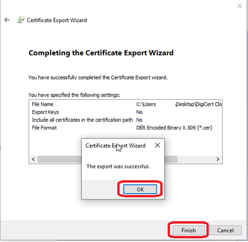Click the left scroll arrow of settings list
248x242 pixels.
pos(33,159)
